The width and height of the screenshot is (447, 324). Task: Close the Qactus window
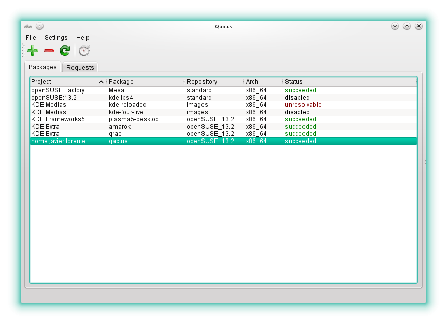point(419,26)
